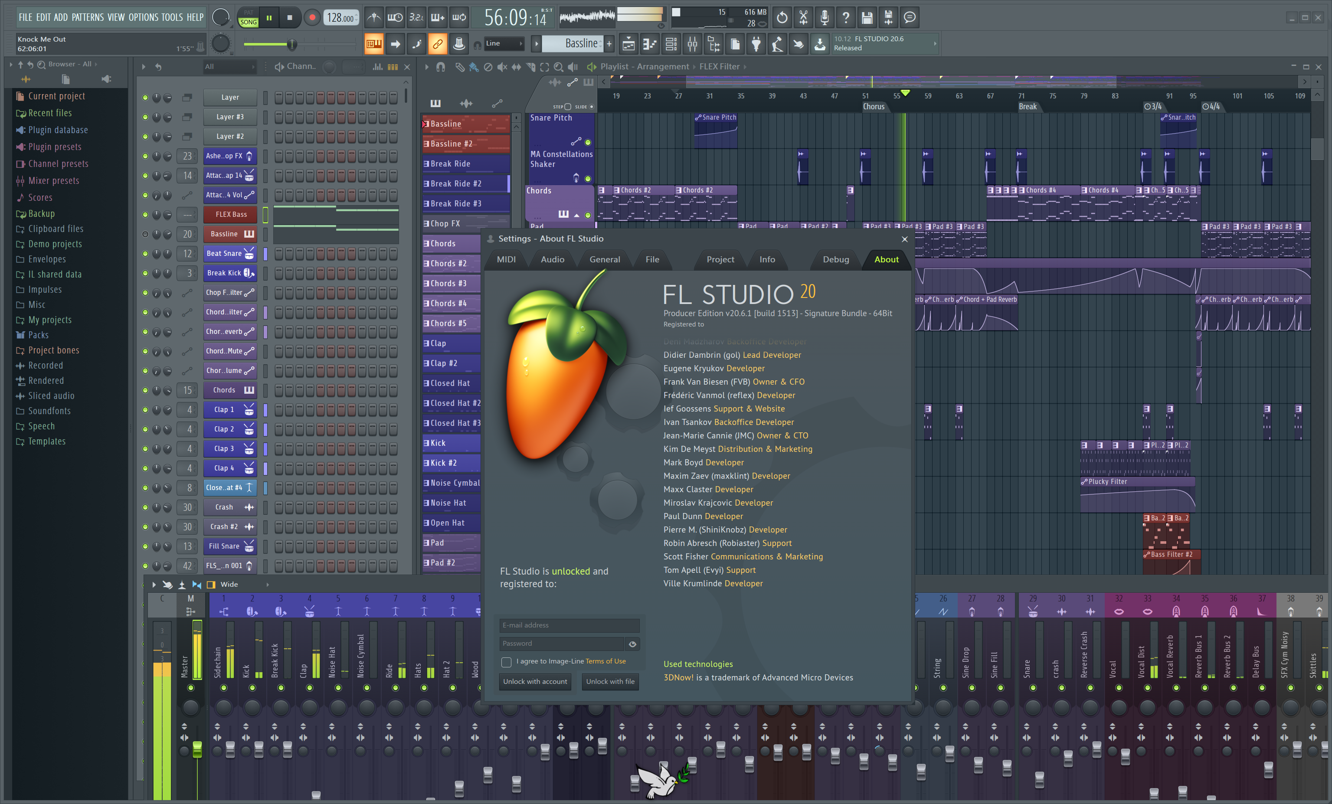Click the record button in transport
This screenshot has height=804, width=1332.
[312, 18]
